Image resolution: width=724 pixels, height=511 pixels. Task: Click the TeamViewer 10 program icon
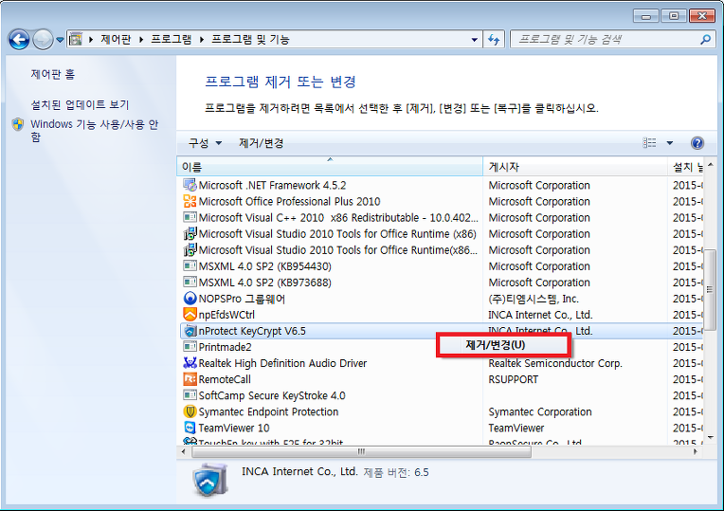190,428
